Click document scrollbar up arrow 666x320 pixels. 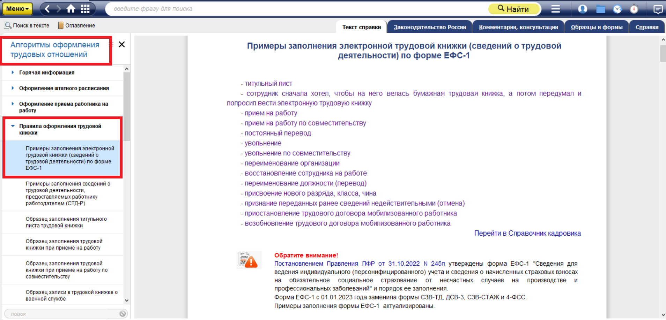(x=663, y=40)
